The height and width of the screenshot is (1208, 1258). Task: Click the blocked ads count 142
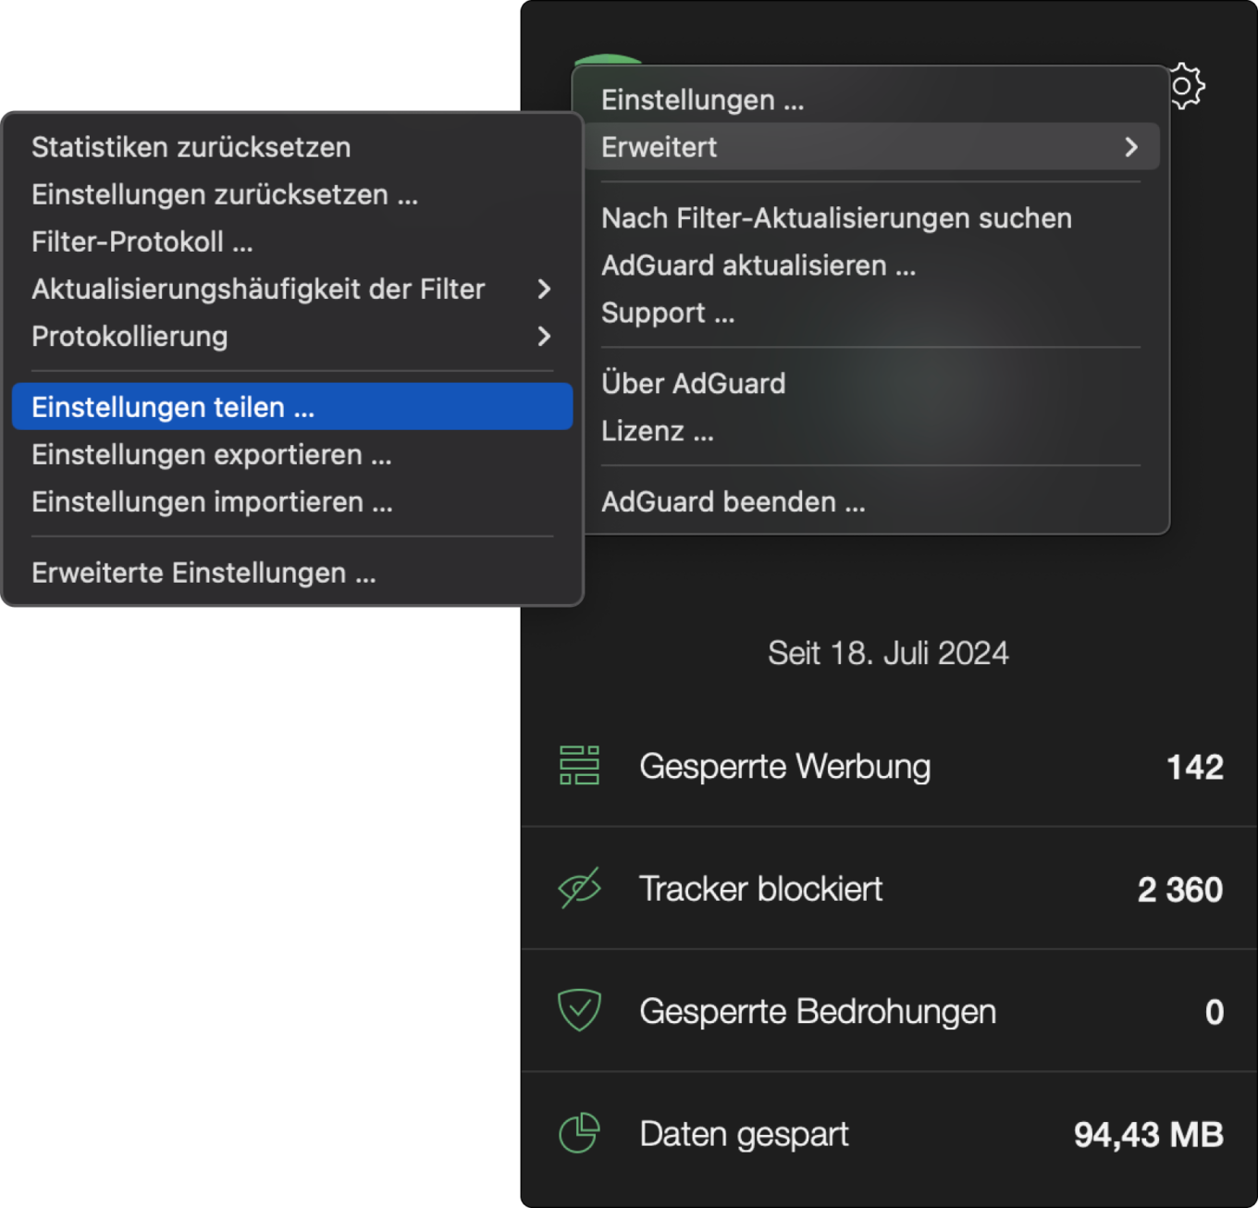[1195, 767]
